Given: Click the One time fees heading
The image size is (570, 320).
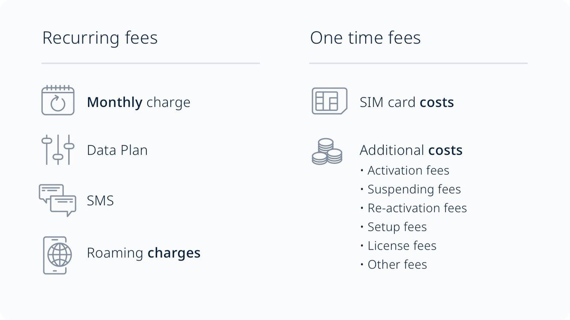Looking at the screenshot, I should point(365,38).
